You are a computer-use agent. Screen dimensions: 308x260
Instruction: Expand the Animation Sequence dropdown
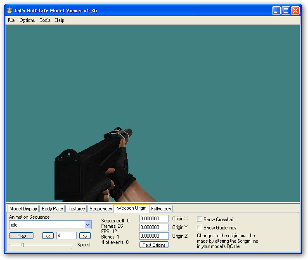[x=88, y=224]
